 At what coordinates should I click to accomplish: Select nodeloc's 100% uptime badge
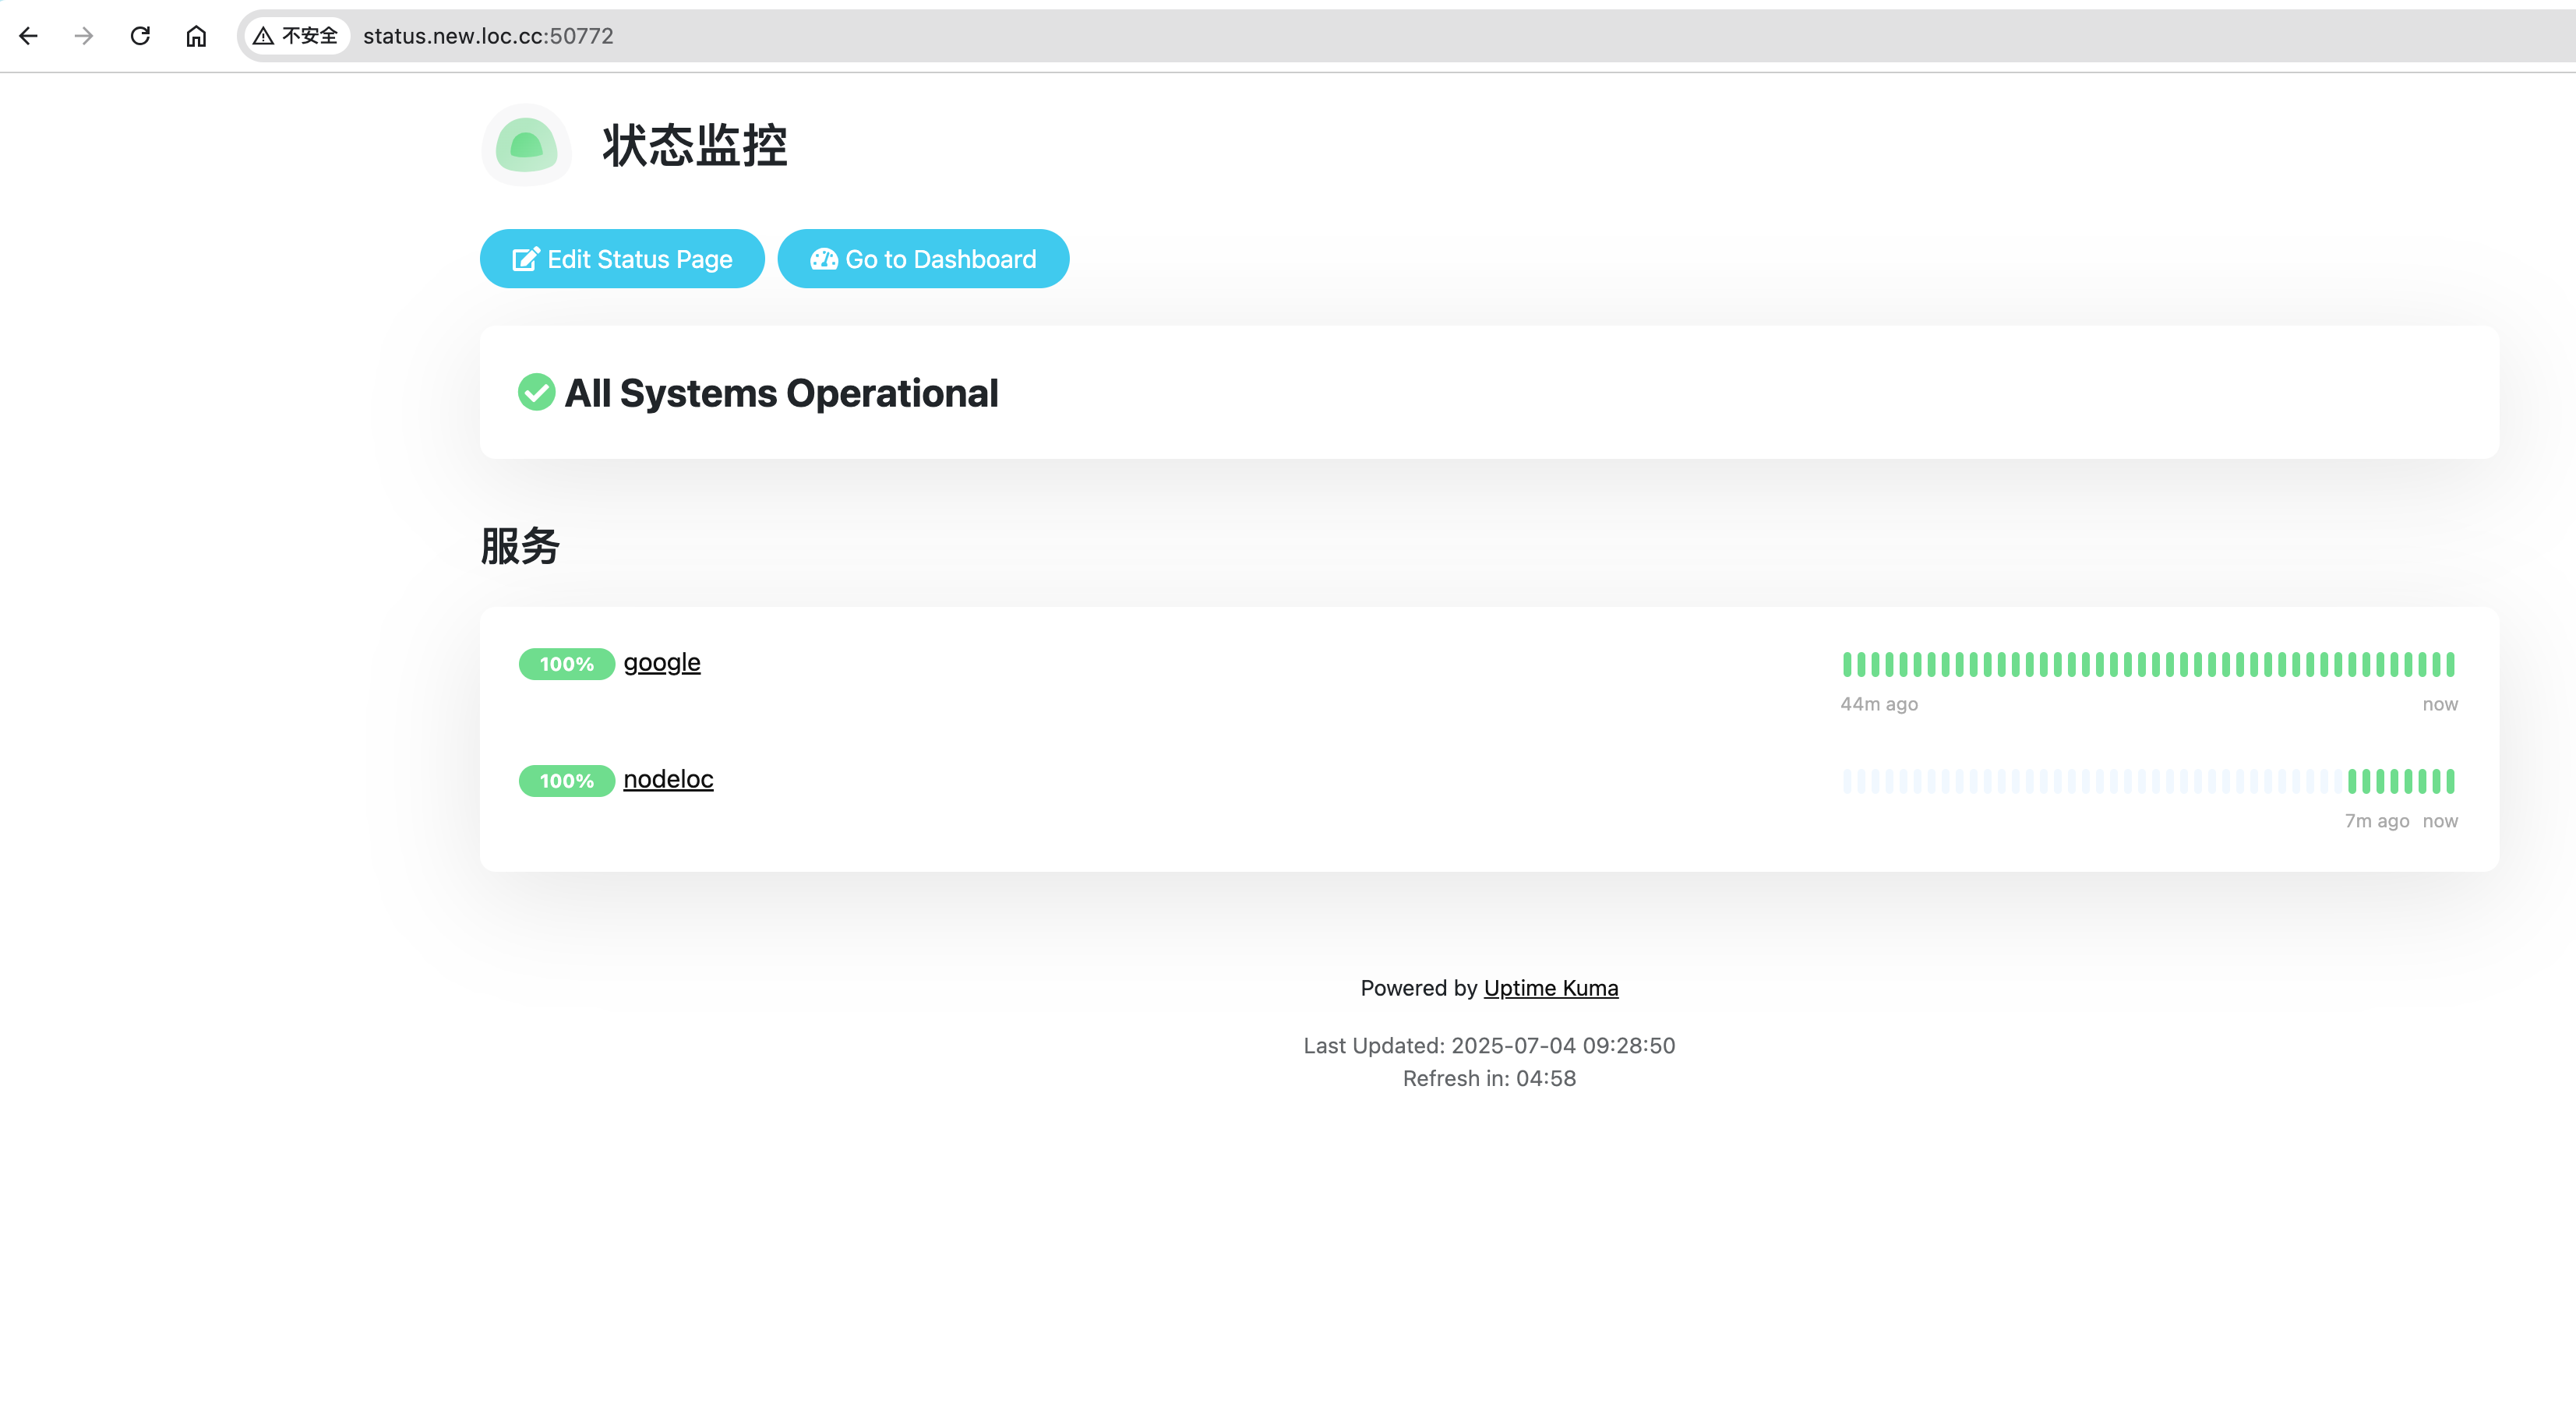point(566,781)
